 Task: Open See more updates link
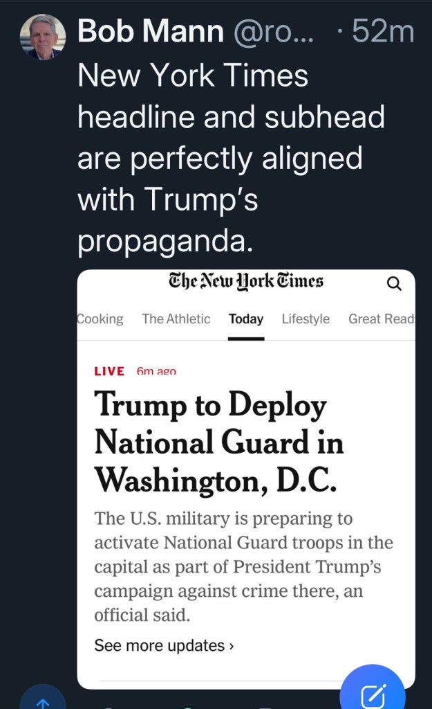click(x=159, y=645)
